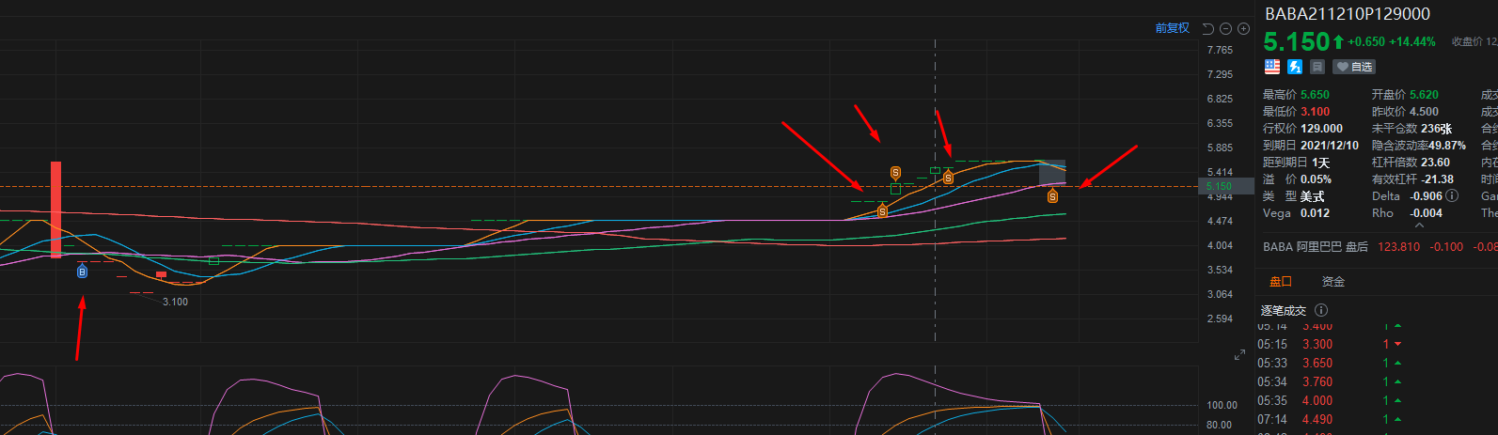
Task: Open the 前复权 adjustment dropdown
Action: point(1172,28)
